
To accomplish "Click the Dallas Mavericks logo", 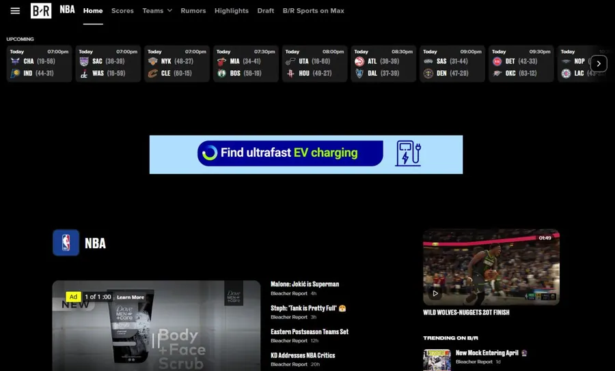I will 359,73.
